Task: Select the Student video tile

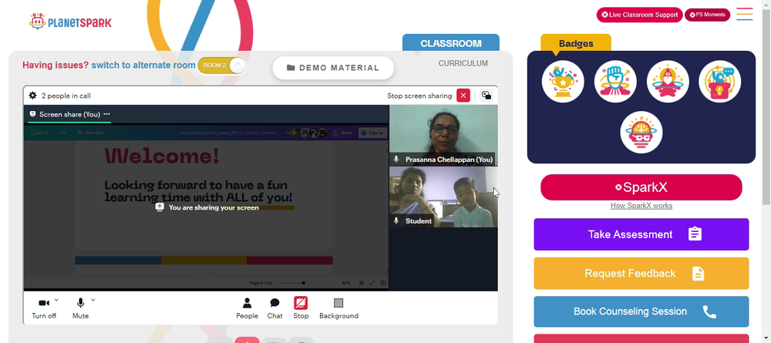Action: pos(443,197)
